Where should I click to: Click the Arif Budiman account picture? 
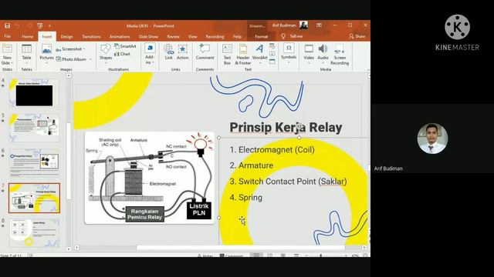coord(303,25)
